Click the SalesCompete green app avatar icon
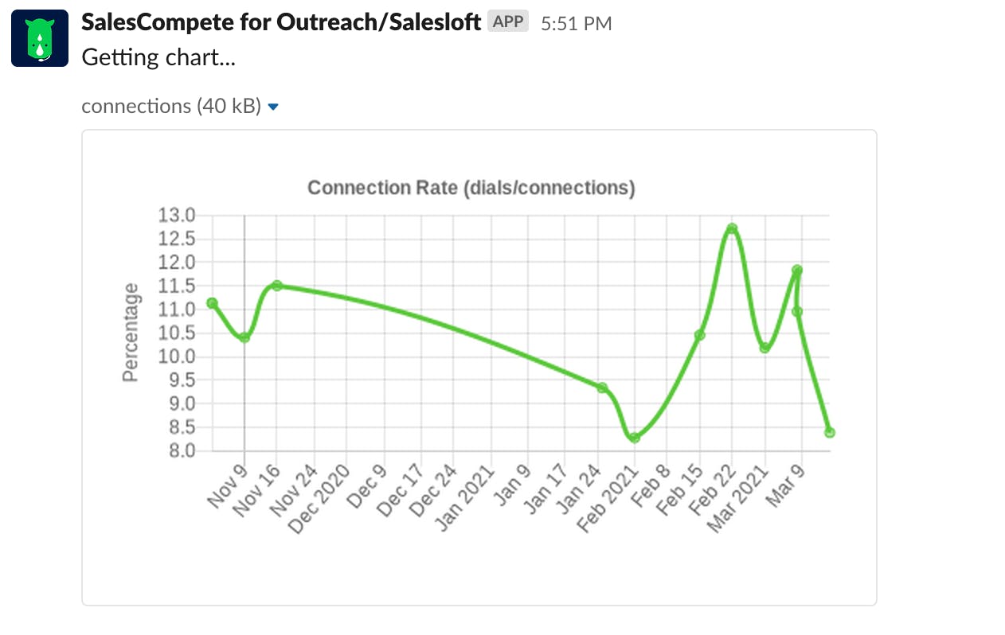 tap(40, 38)
